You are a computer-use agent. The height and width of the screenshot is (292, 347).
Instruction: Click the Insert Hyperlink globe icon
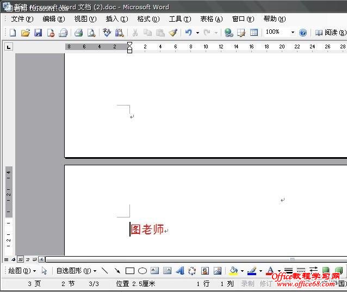click(228, 33)
